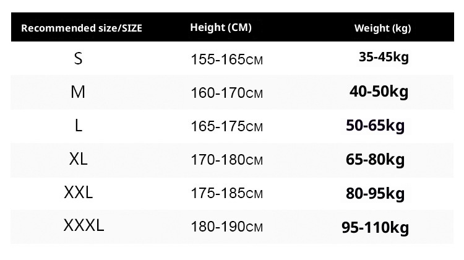Click the 'Weight (kg)' column header

click(382, 28)
